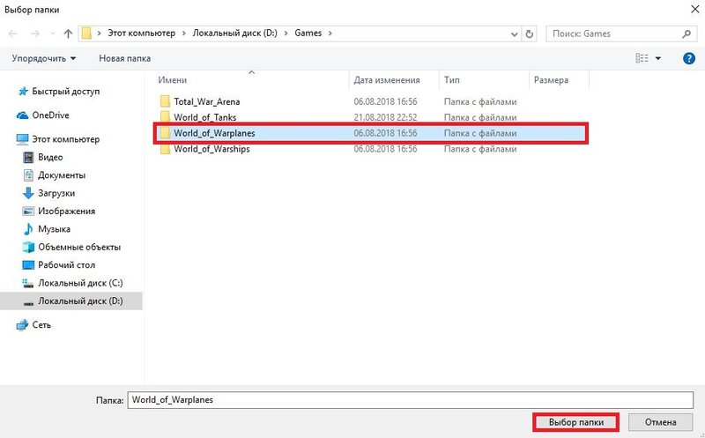The image size is (705, 438).
Task: Open recent locations dropdown arrow
Action: [53, 33]
